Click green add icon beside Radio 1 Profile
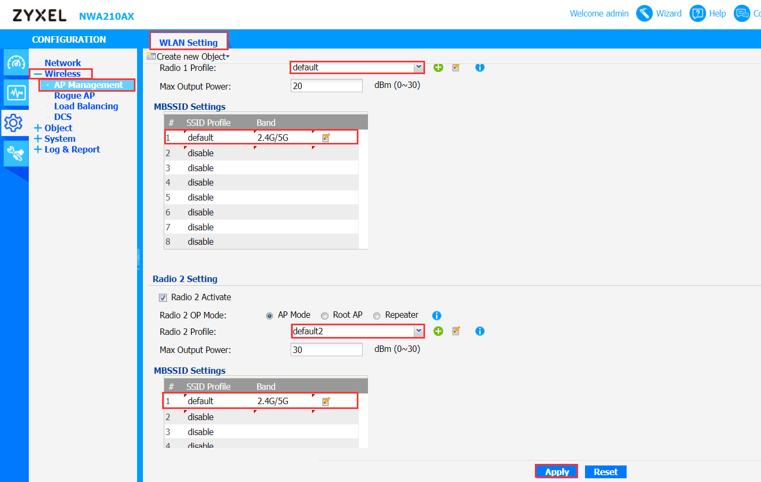Image resolution: width=761 pixels, height=482 pixels. pyautogui.click(x=438, y=67)
